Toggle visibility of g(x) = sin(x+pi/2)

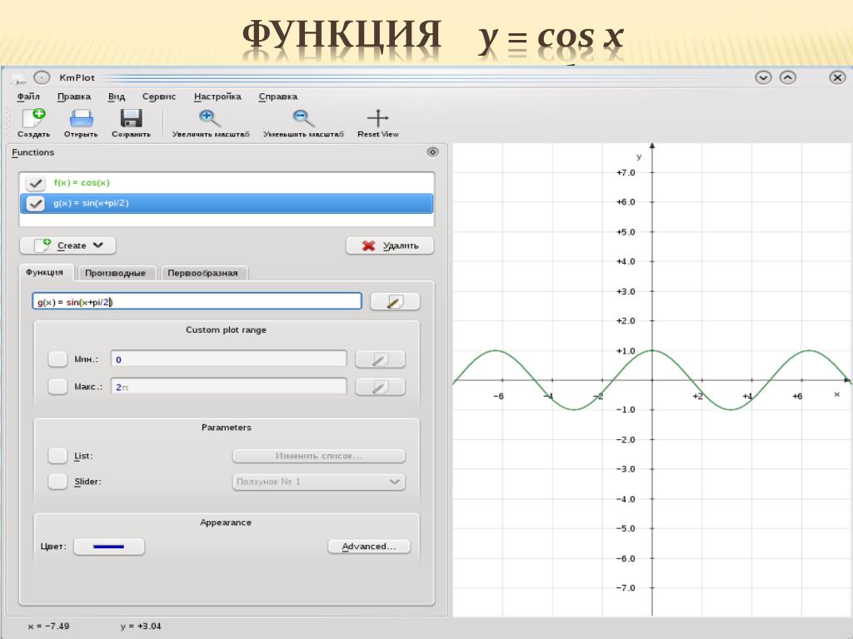coord(35,203)
